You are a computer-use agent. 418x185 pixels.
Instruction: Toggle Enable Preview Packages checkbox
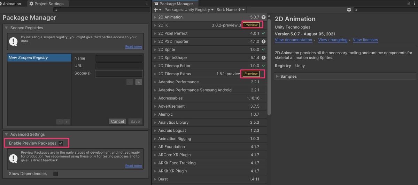pyautogui.click(x=61, y=143)
